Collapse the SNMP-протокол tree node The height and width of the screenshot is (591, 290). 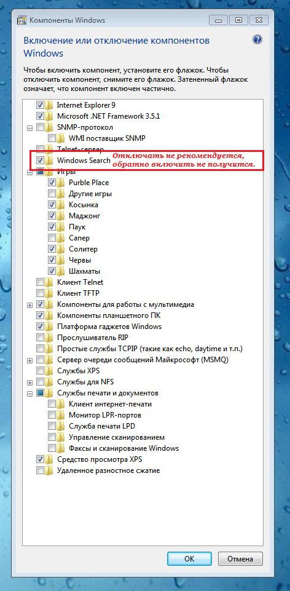(x=29, y=128)
